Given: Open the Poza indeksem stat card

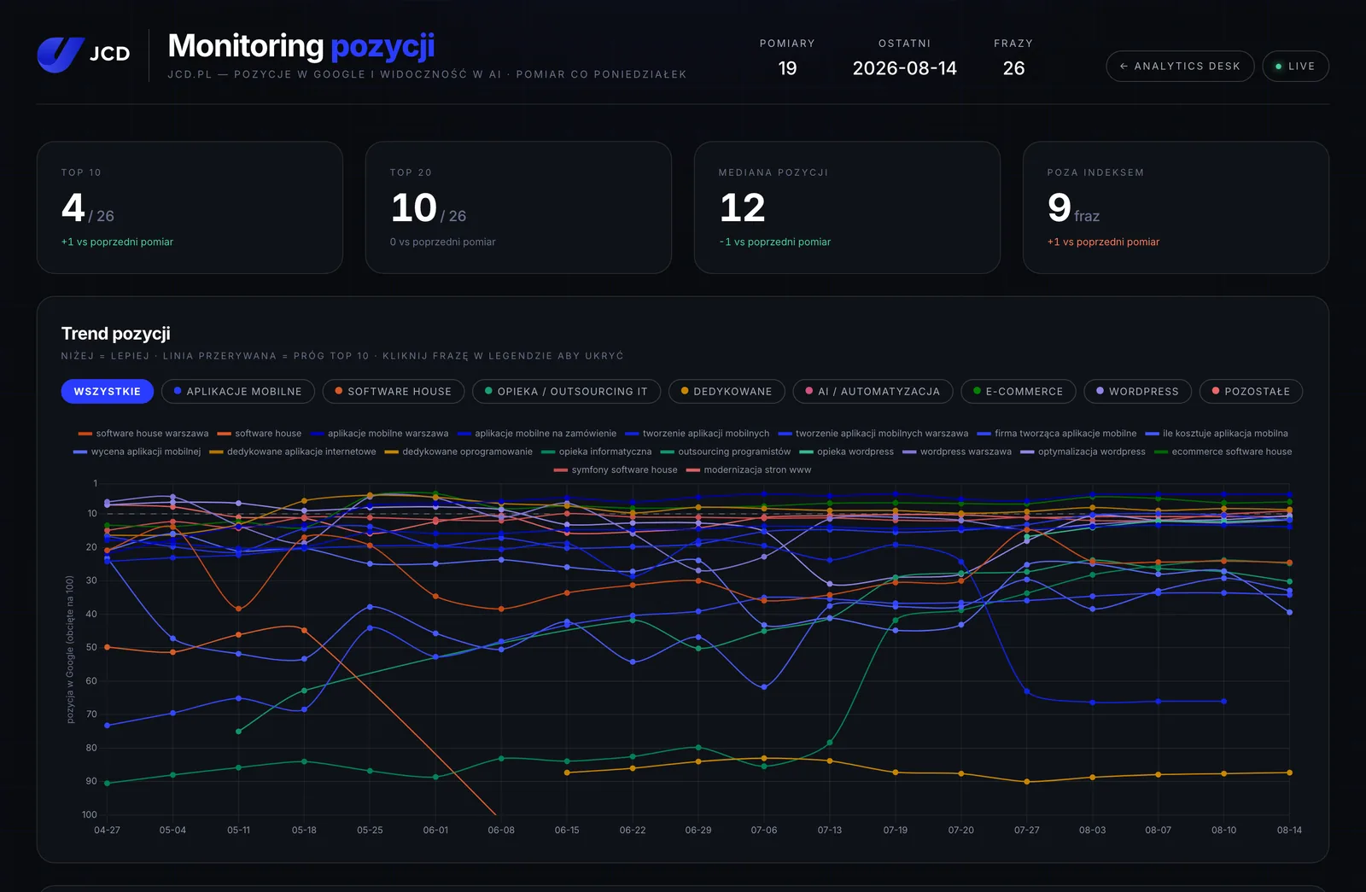Looking at the screenshot, I should coord(1176,207).
